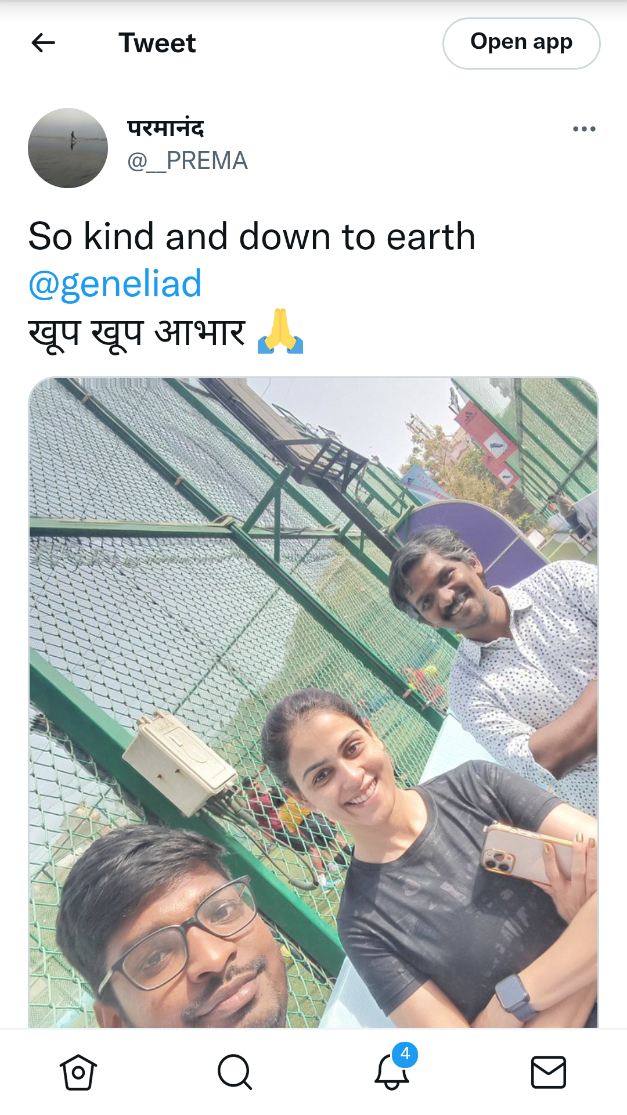Tap the folded hands emoji
This screenshot has height=1115, width=627.
pos(280,332)
